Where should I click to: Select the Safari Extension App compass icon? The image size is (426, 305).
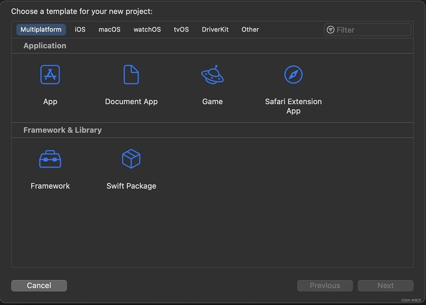pyautogui.click(x=293, y=75)
